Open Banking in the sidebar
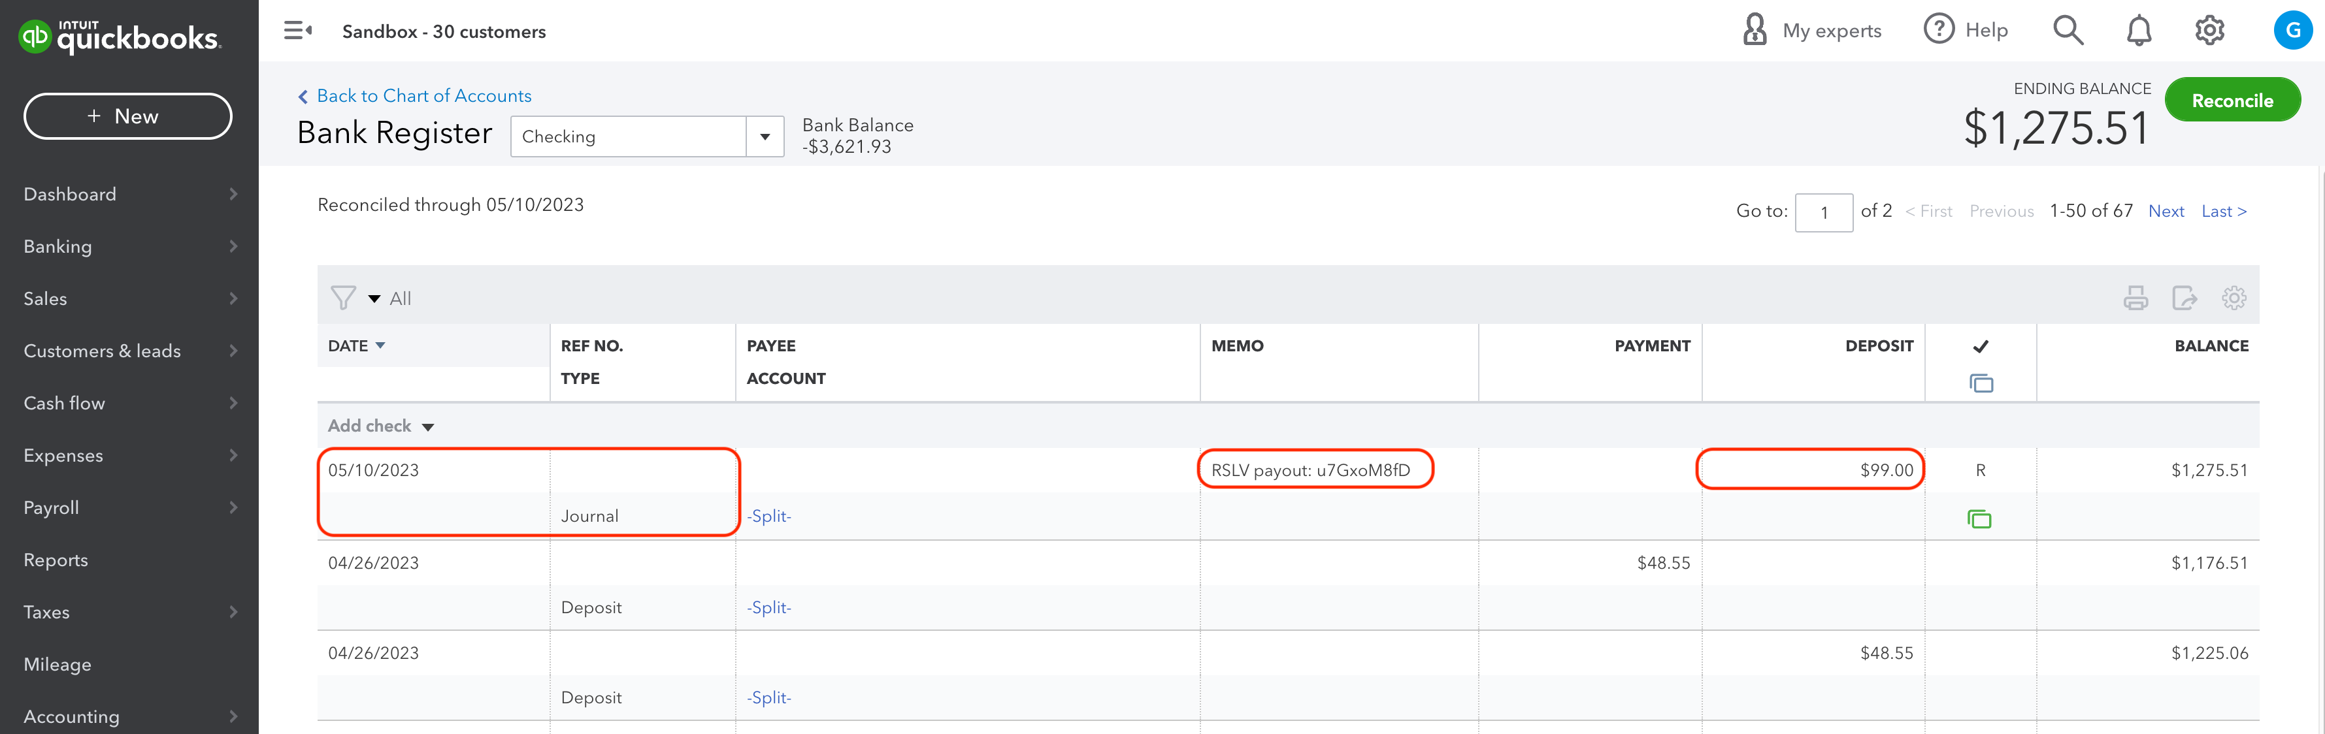Image resolution: width=2325 pixels, height=734 pixels. pyautogui.click(x=58, y=246)
